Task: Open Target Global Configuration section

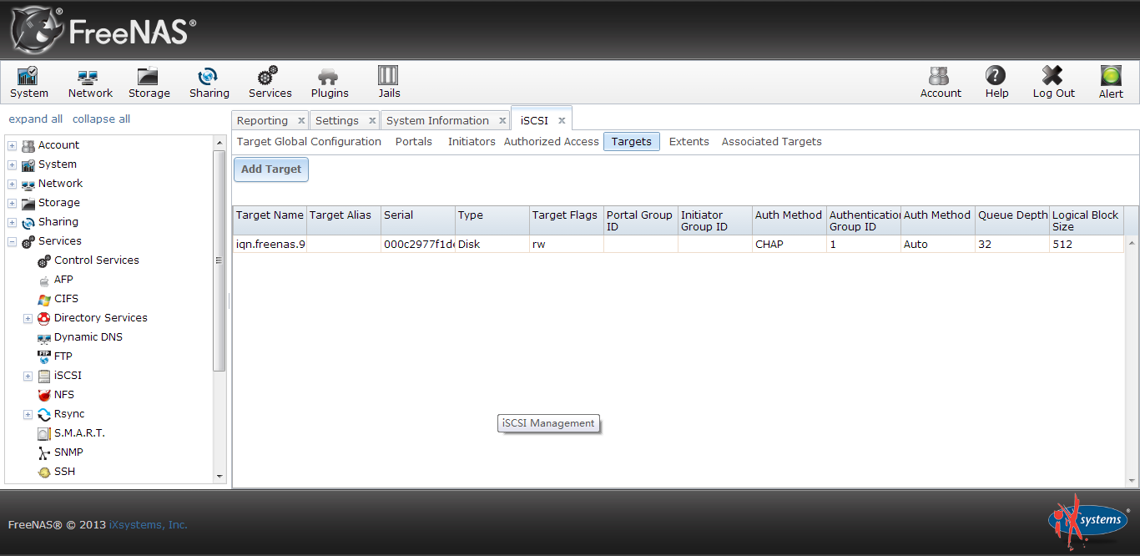Action: point(309,142)
